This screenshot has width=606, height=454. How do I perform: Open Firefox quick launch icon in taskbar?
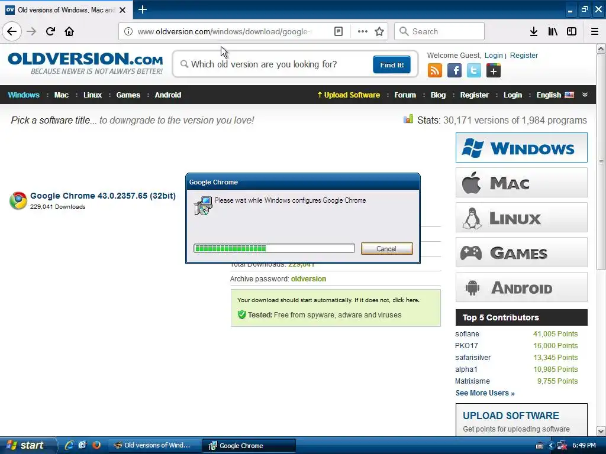pyautogui.click(x=96, y=445)
